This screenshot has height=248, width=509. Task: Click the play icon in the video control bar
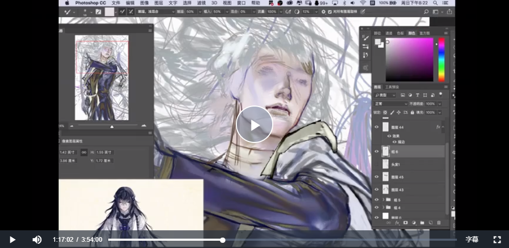pos(12,240)
